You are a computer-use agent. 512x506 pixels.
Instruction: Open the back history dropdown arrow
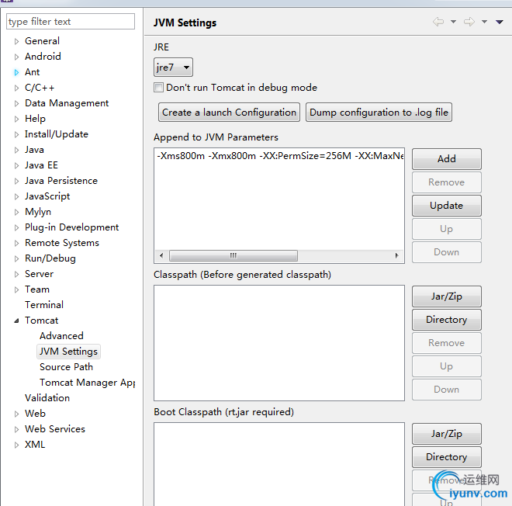453,22
